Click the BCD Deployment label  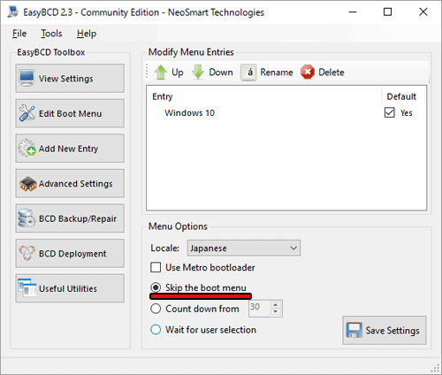[72, 254]
